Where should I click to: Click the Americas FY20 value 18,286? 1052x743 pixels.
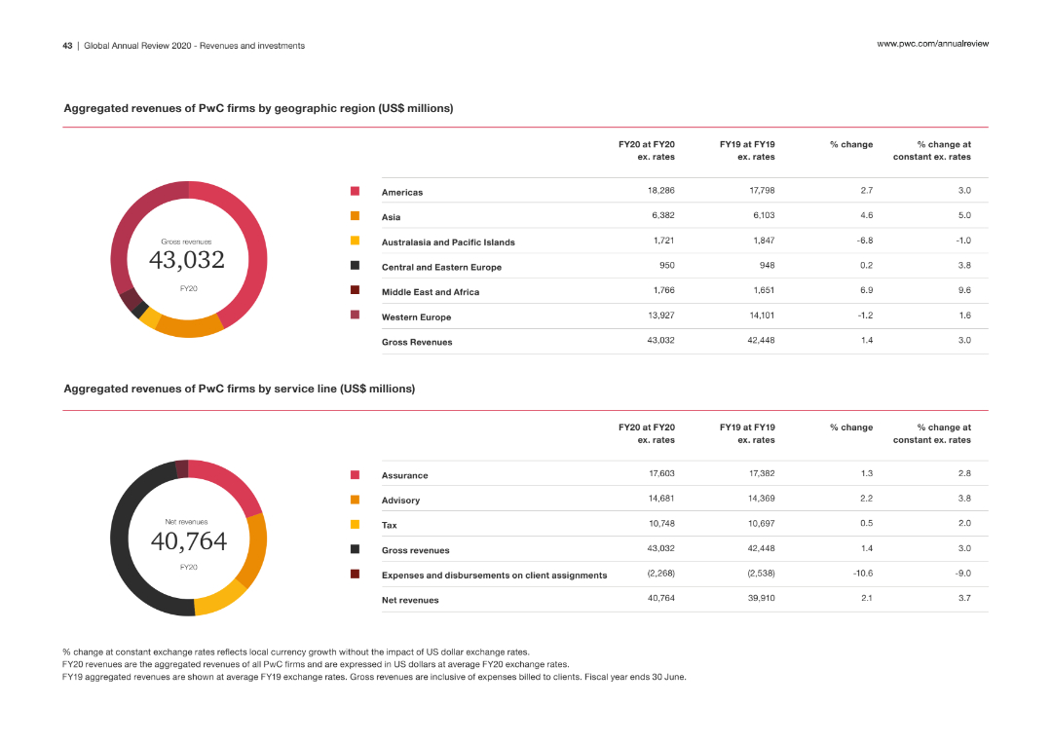[x=660, y=191]
